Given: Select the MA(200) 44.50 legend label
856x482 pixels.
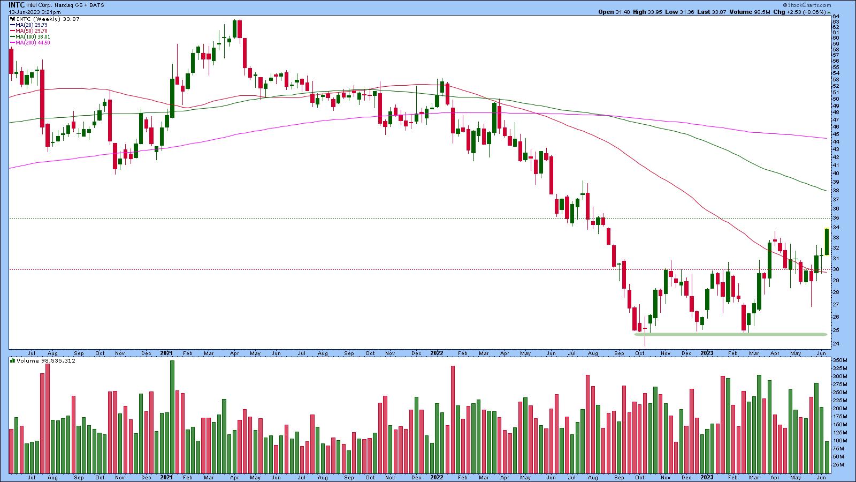Looking at the screenshot, I should tap(33, 42).
